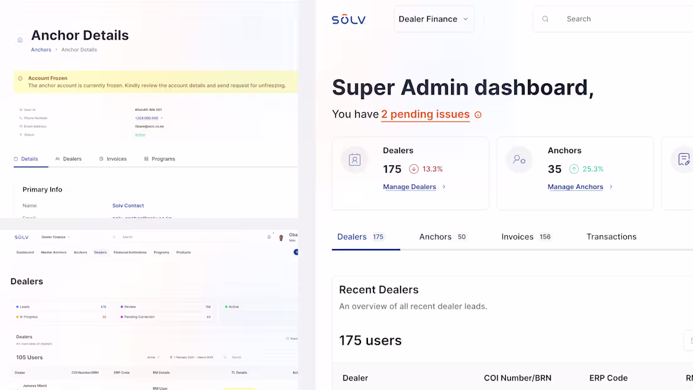Click the ERP Code header on dashboard table
The width and height of the screenshot is (693, 390).
608,378
